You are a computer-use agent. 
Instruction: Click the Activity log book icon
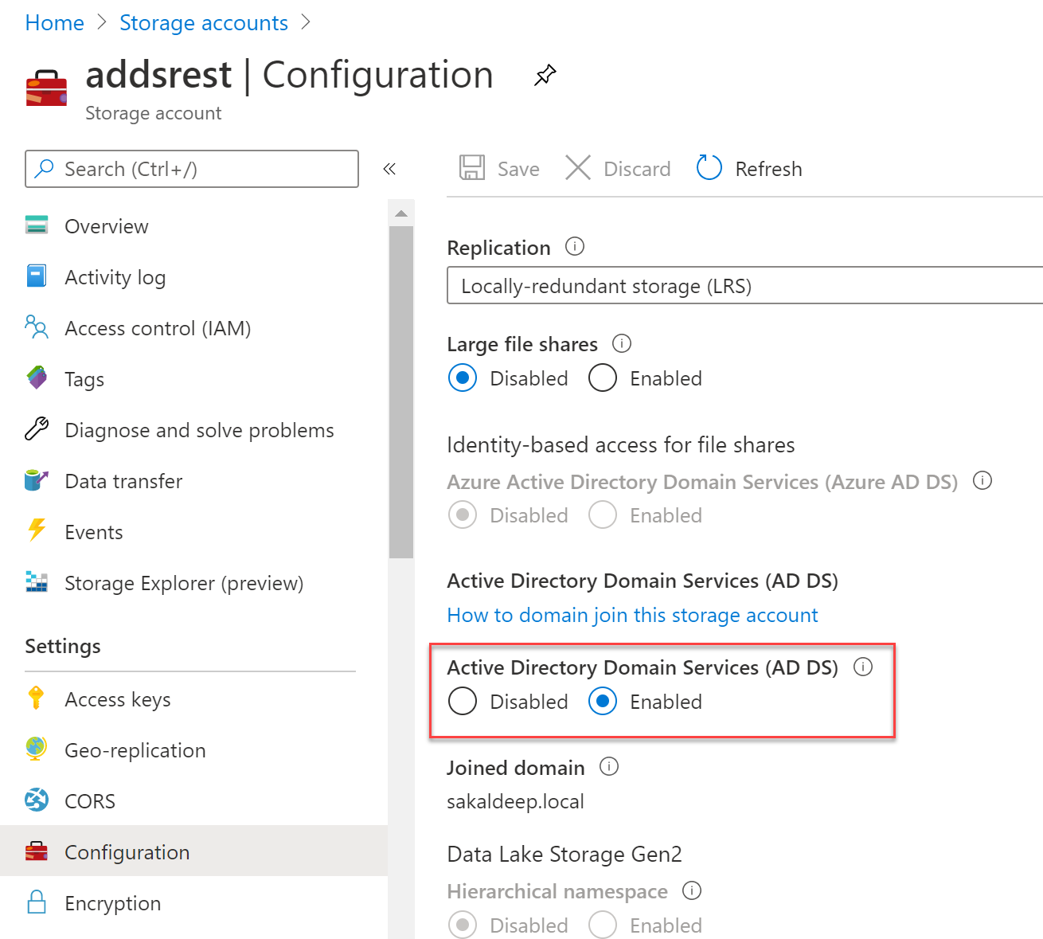click(x=37, y=276)
